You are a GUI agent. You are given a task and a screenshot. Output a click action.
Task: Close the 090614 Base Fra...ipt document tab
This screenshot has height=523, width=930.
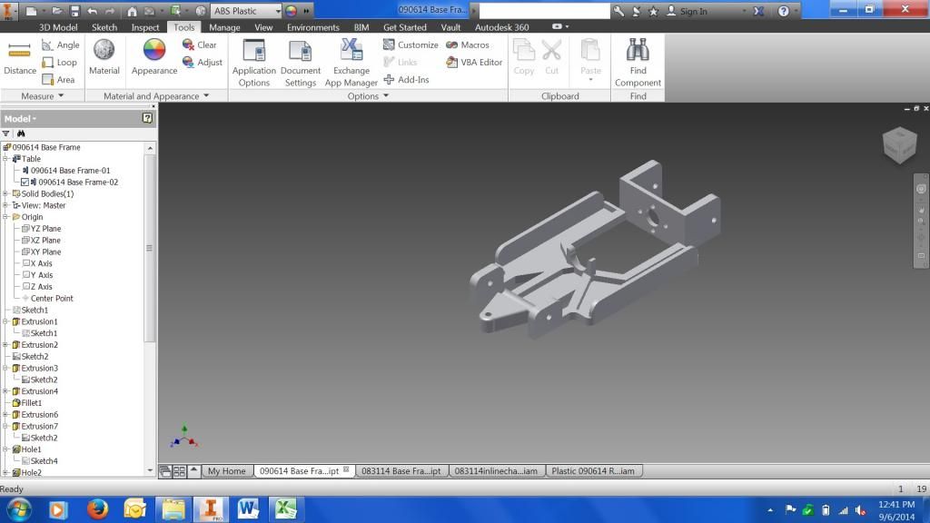tap(346, 469)
